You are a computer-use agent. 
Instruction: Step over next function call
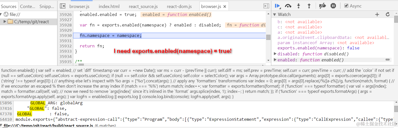tap(288, 6)
